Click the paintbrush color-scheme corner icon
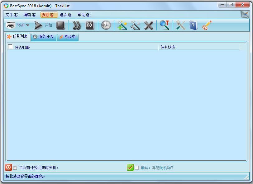 [x=245, y=14]
